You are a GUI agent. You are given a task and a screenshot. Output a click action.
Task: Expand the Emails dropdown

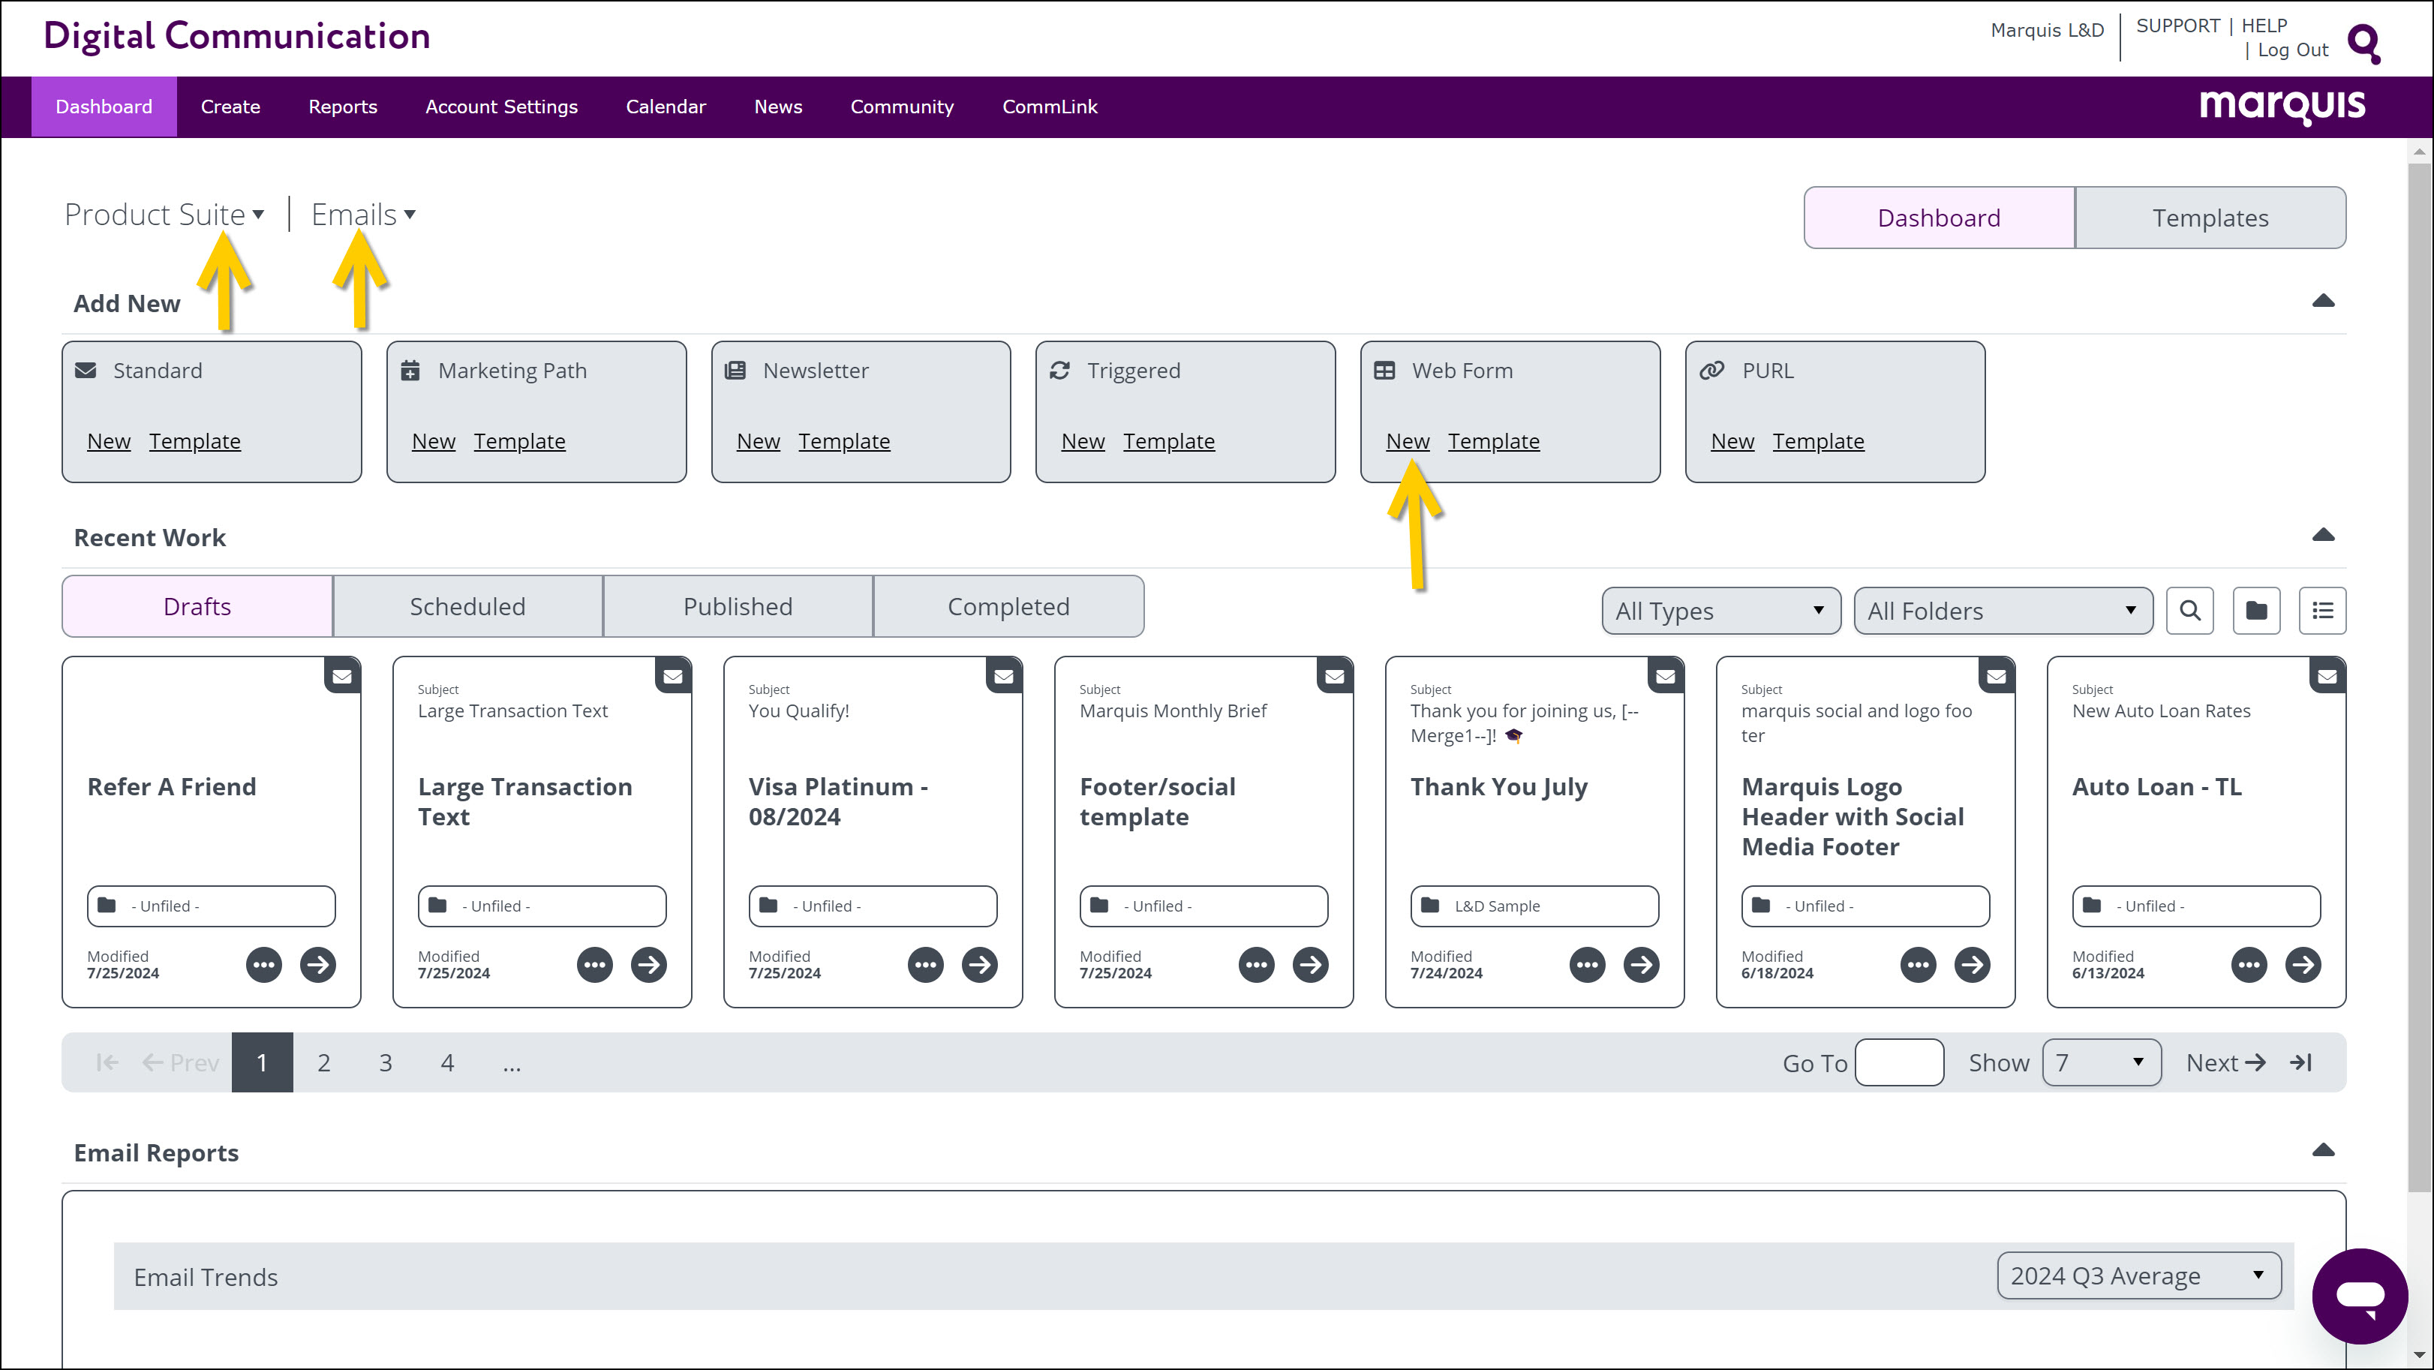click(x=364, y=215)
